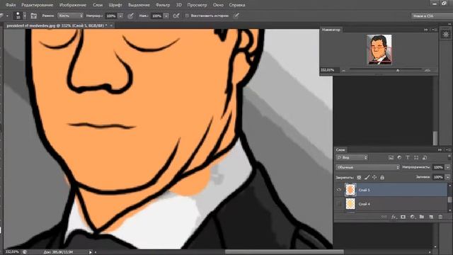Toggle pressure for size icon
The image size is (453, 255).
(x=236, y=16)
